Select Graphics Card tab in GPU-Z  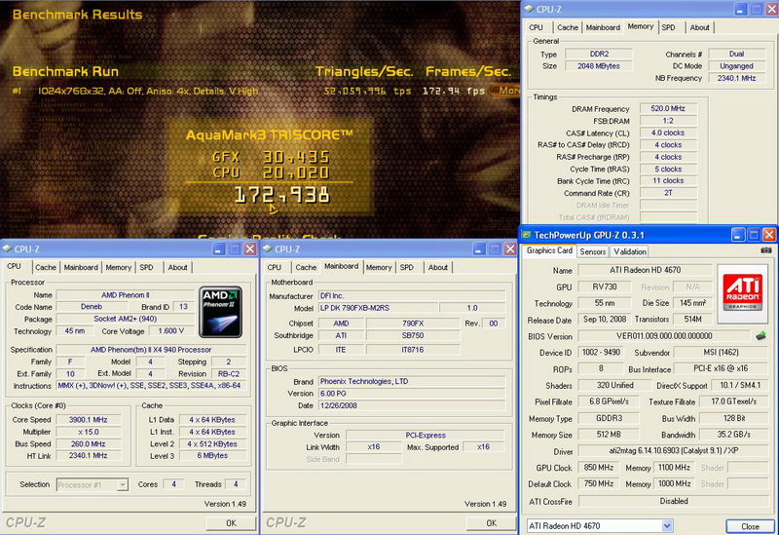549,250
